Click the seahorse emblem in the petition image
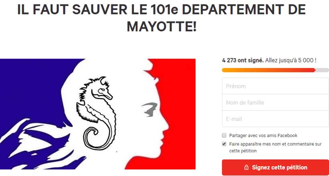The width and height of the screenshot is (329, 176). pos(96,113)
